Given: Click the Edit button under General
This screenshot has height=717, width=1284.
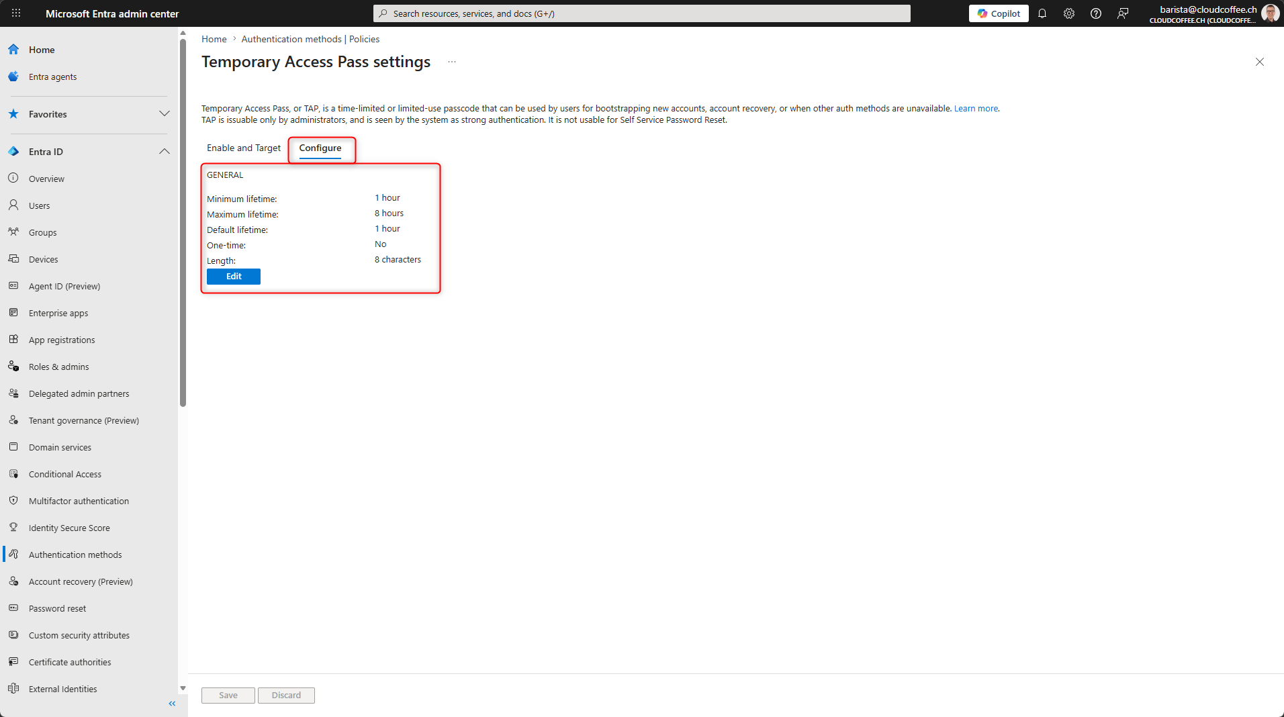Looking at the screenshot, I should [x=234, y=277].
